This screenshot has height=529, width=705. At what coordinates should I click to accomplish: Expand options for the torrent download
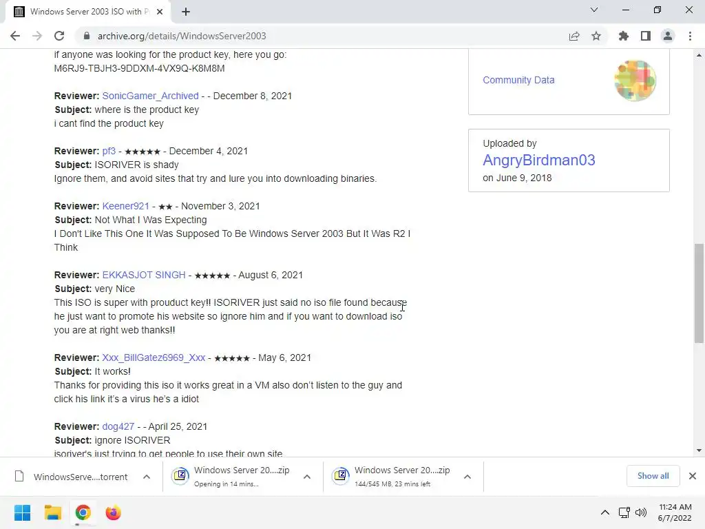(147, 477)
